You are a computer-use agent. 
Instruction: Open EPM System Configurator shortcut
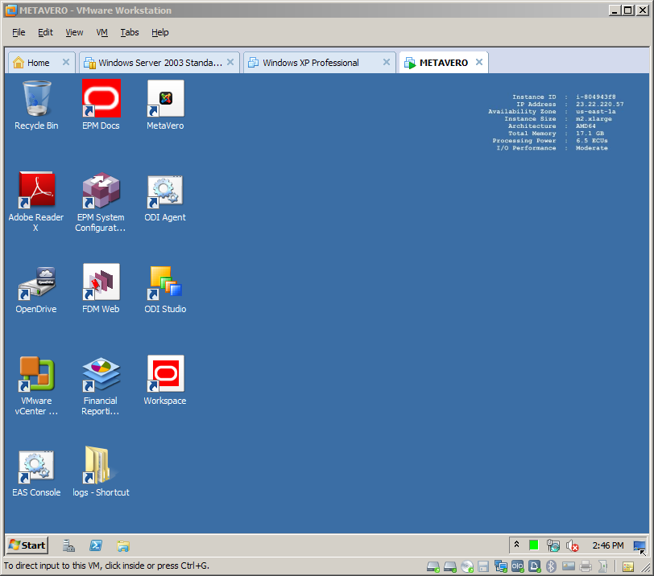(101, 191)
